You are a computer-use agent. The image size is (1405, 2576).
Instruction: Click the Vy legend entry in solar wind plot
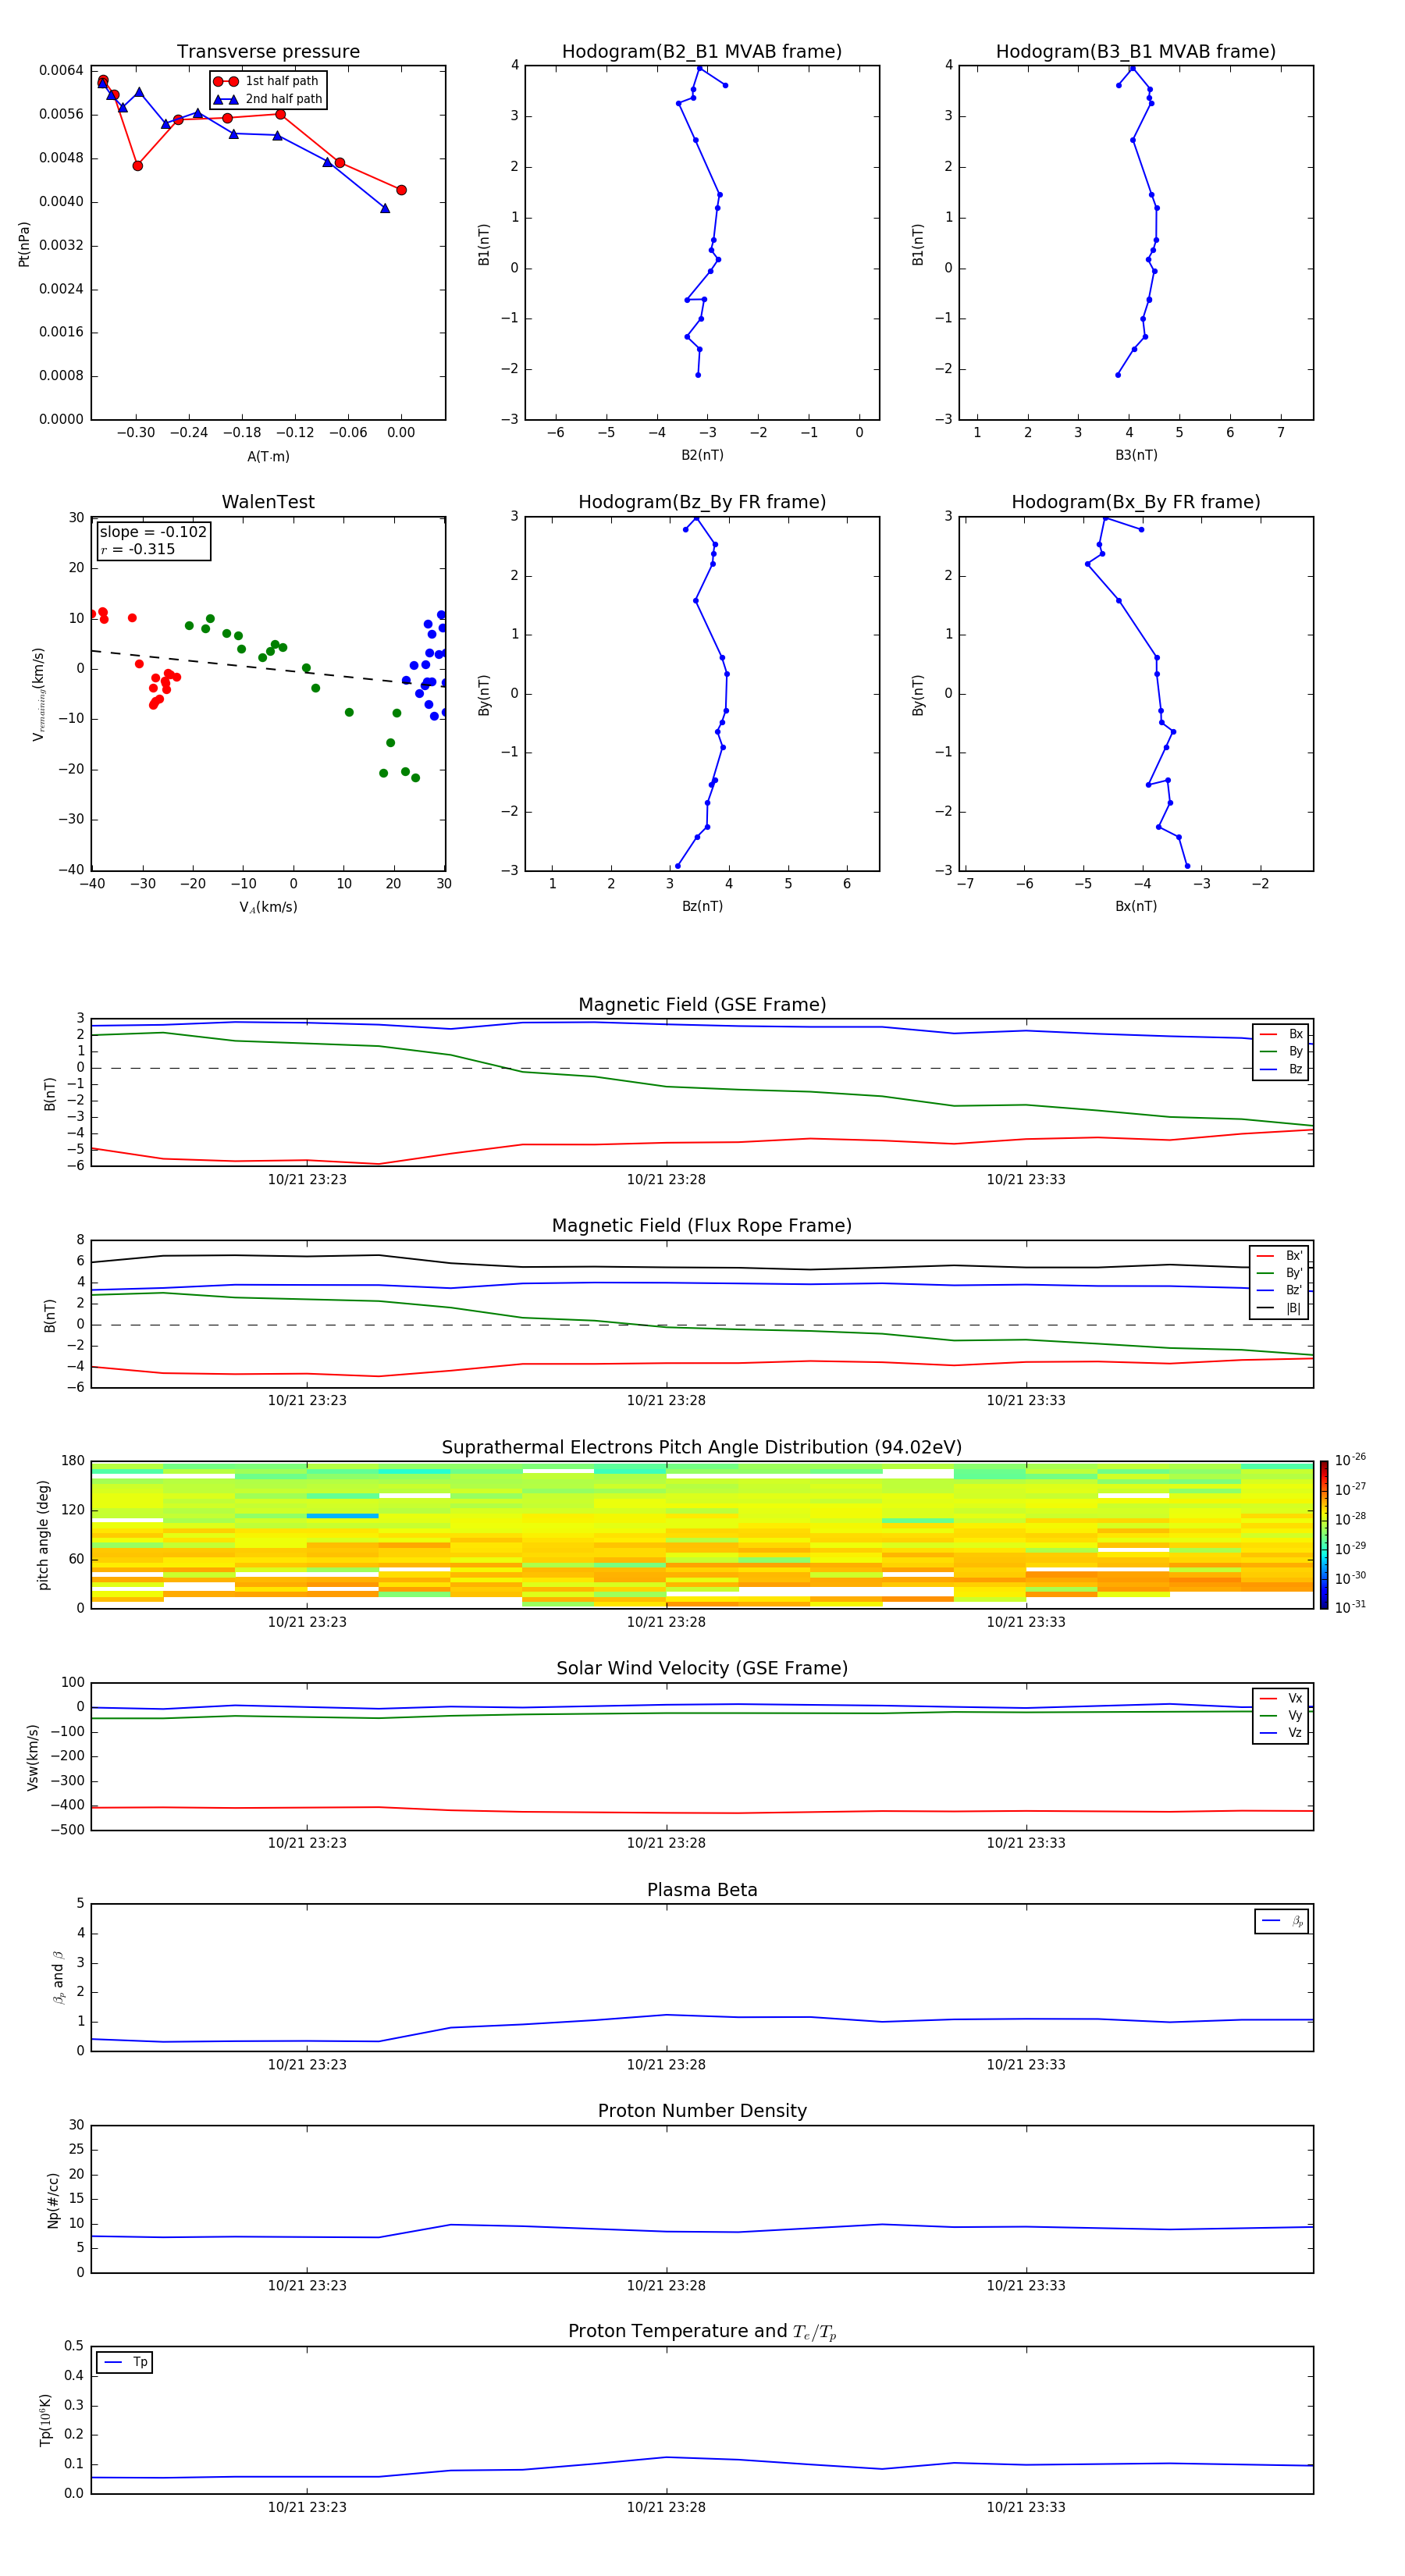[x=1281, y=1715]
